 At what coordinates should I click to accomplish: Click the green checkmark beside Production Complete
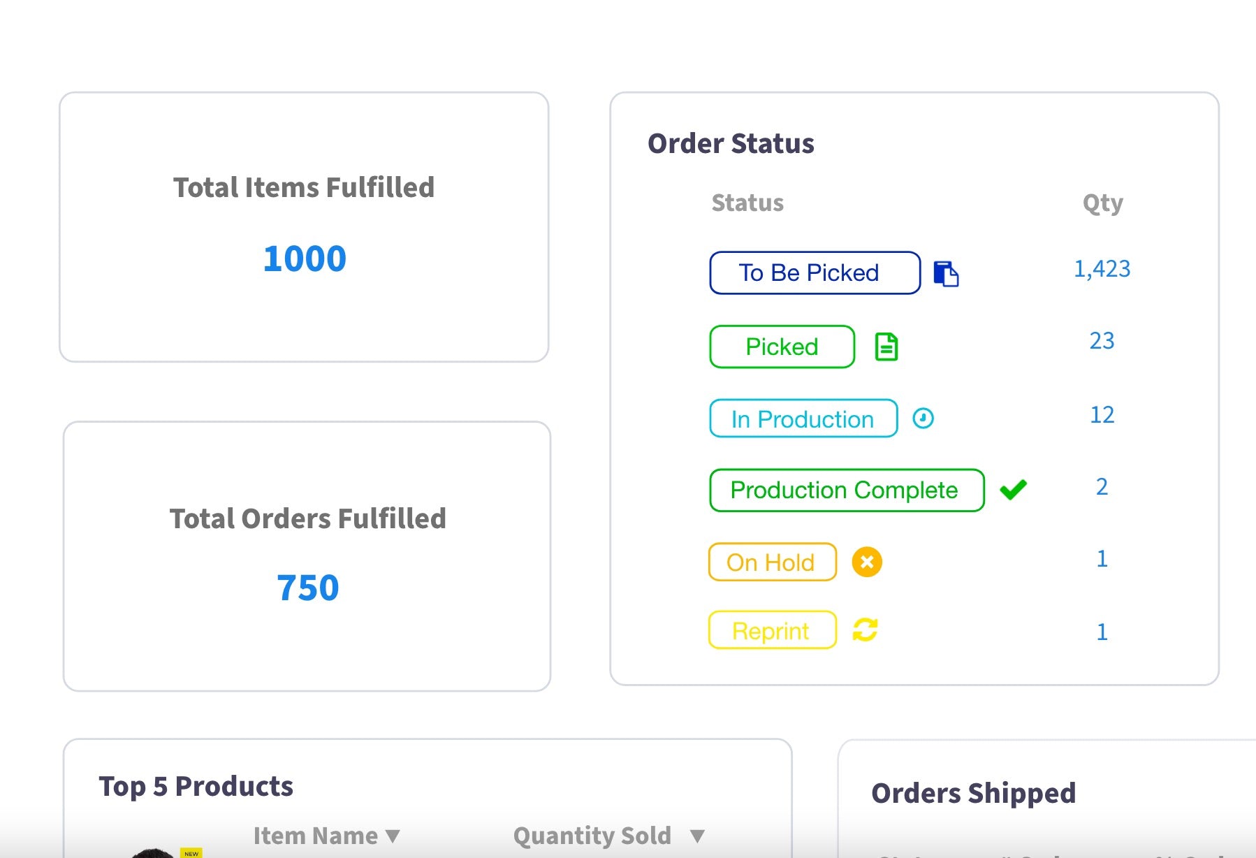pos(1013,490)
